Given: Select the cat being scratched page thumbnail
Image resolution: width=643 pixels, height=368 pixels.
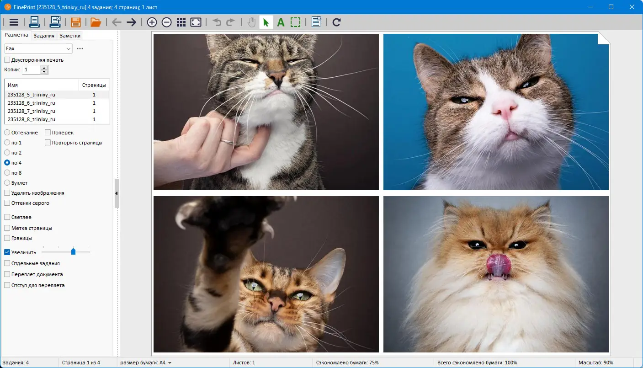Looking at the screenshot, I should click(x=266, y=112).
